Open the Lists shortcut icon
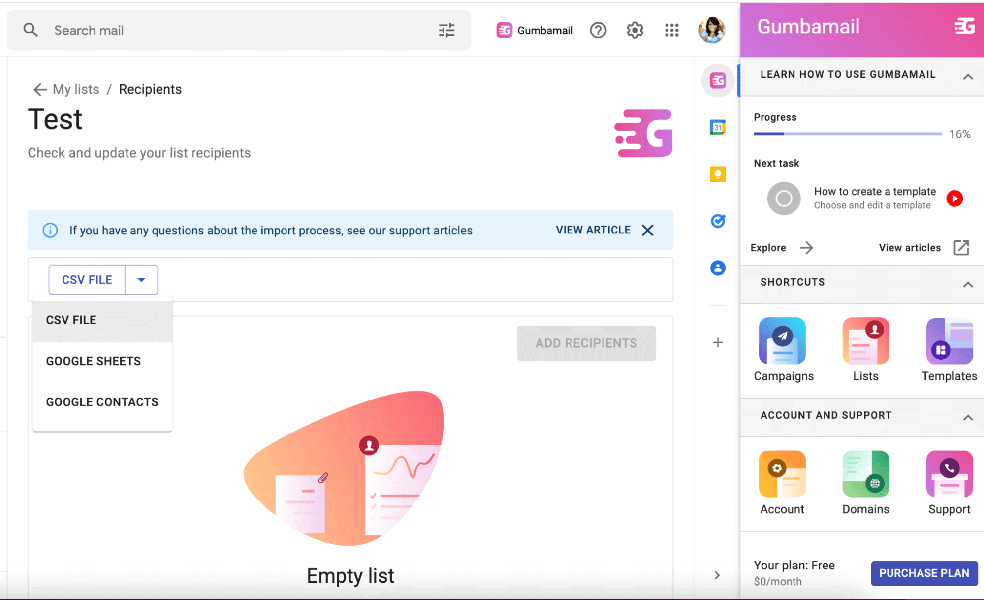Viewport: 984px width, 600px height. [x=865, y=341]
